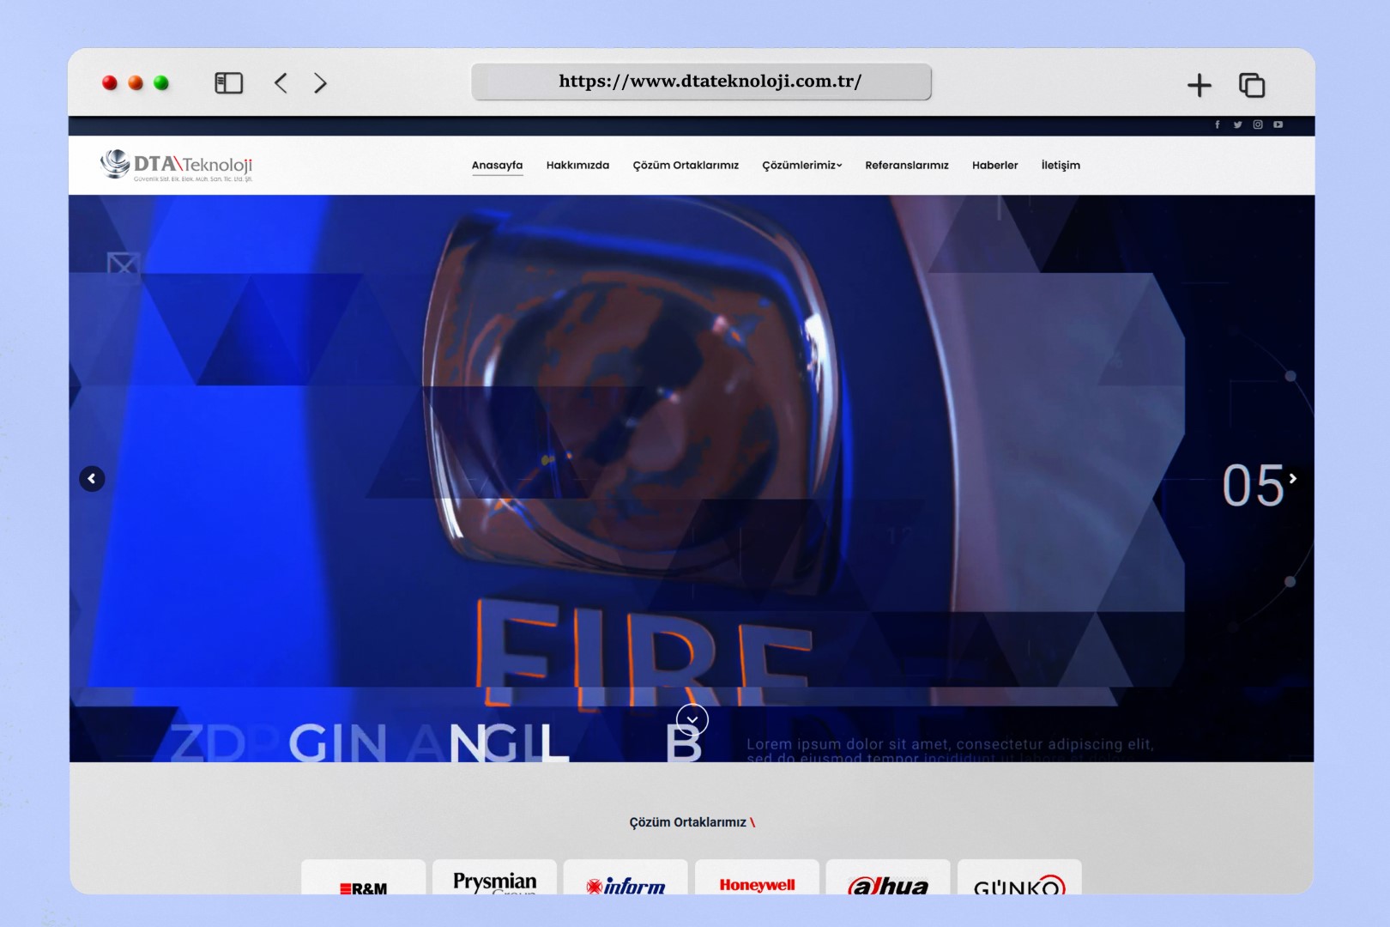Viewport: 1390px width, 927px height.
Task: Open the Referanslarımız page
Action: [907, 166]
